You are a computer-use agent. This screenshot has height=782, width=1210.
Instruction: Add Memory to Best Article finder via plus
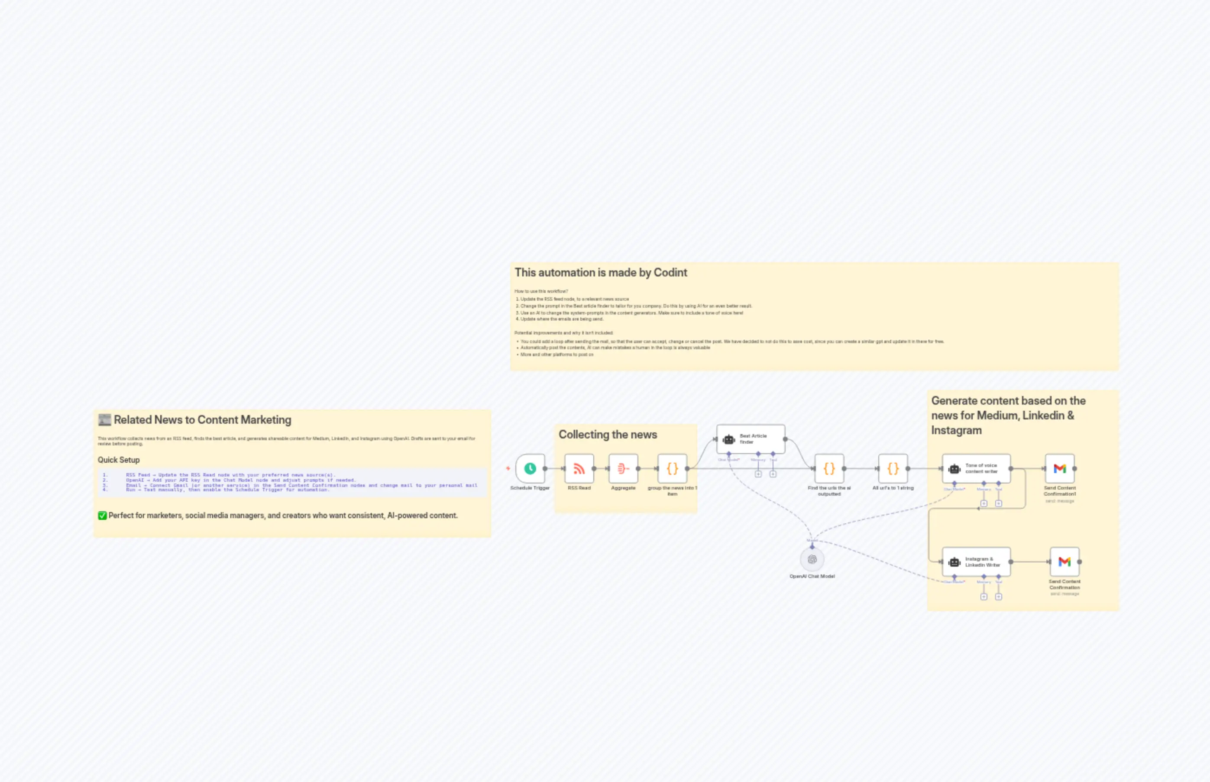click(x=758, y=474)
